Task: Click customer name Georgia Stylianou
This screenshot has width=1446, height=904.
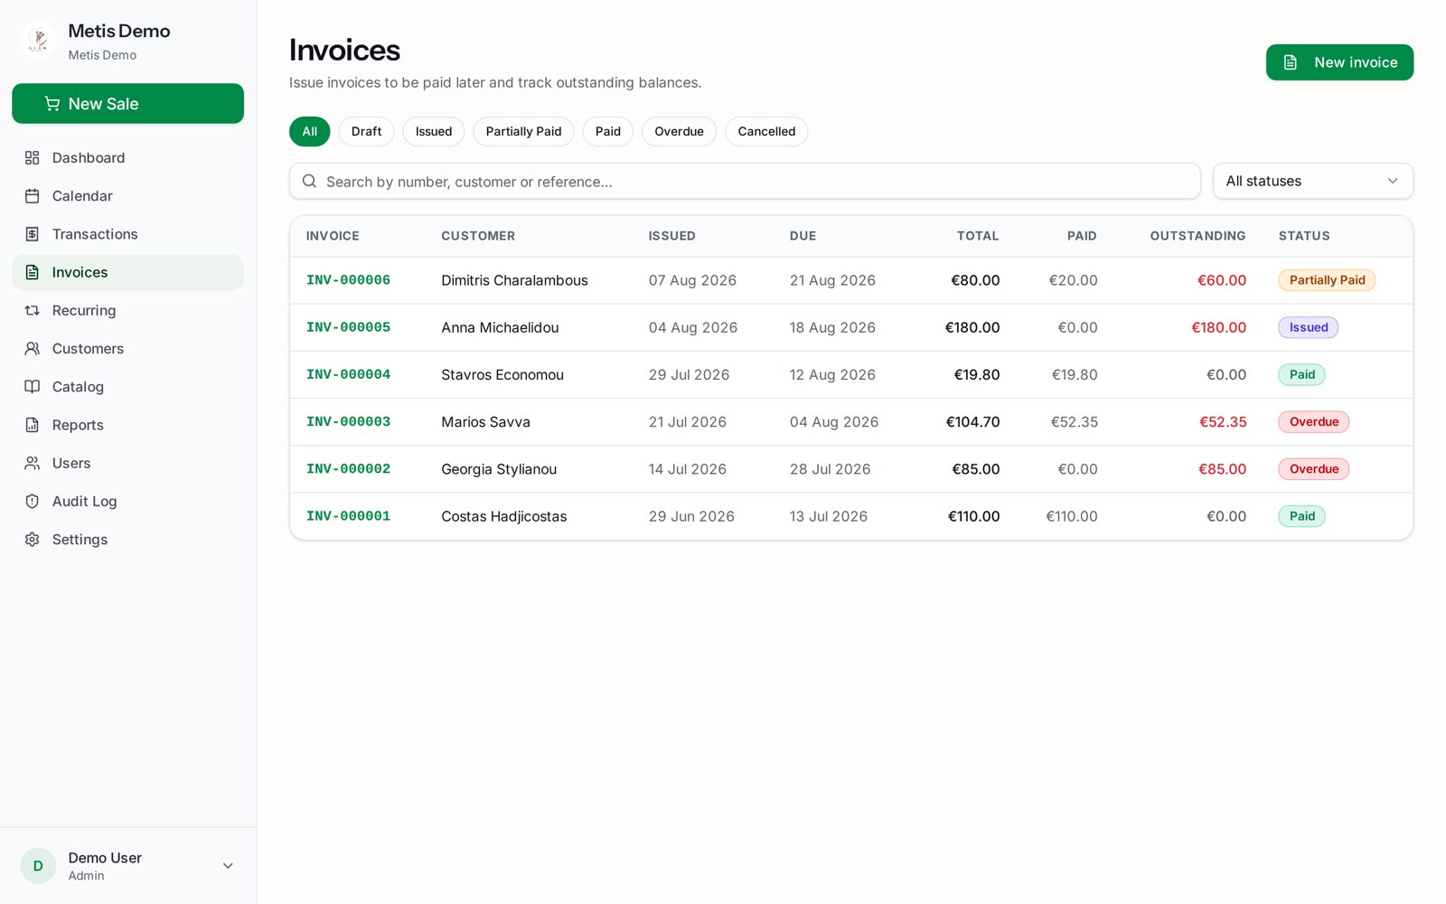Action: 499,469
